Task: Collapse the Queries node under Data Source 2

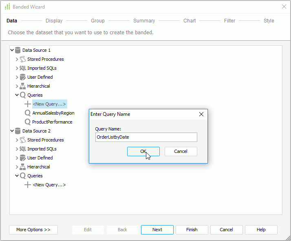Action: pos(17,176)
